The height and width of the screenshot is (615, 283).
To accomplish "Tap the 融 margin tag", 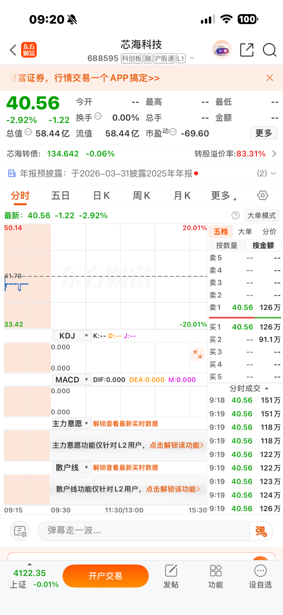I will pyautogui.click(x=148, y=58).
